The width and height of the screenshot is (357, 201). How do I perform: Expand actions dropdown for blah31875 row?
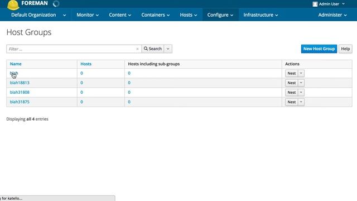[301, 102]
